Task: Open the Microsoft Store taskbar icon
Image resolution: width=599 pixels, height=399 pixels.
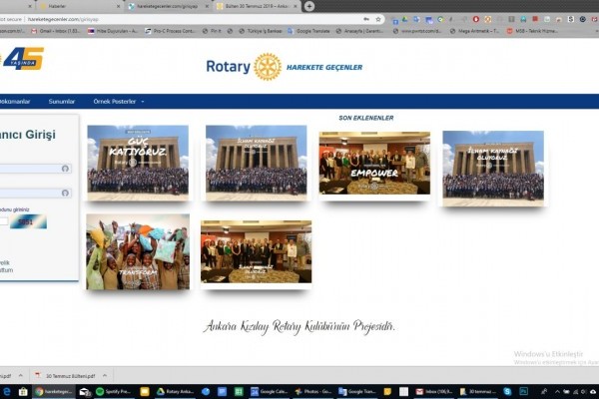Action: 23,391
